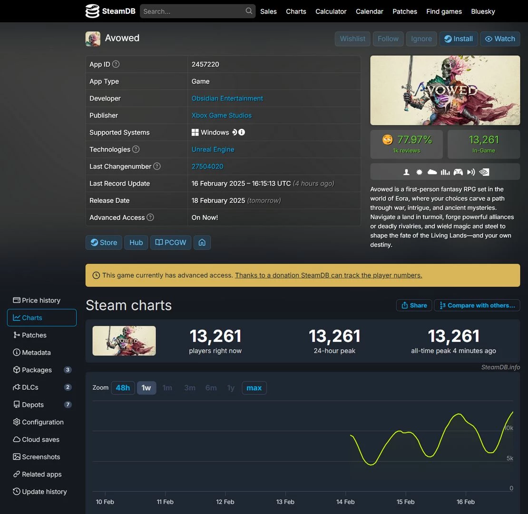Open Packages sidebar item
This screenshot has width=528, height=514.
[42, 370]
